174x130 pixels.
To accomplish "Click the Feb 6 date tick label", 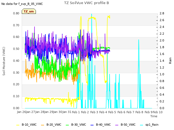I will (121, 112).
